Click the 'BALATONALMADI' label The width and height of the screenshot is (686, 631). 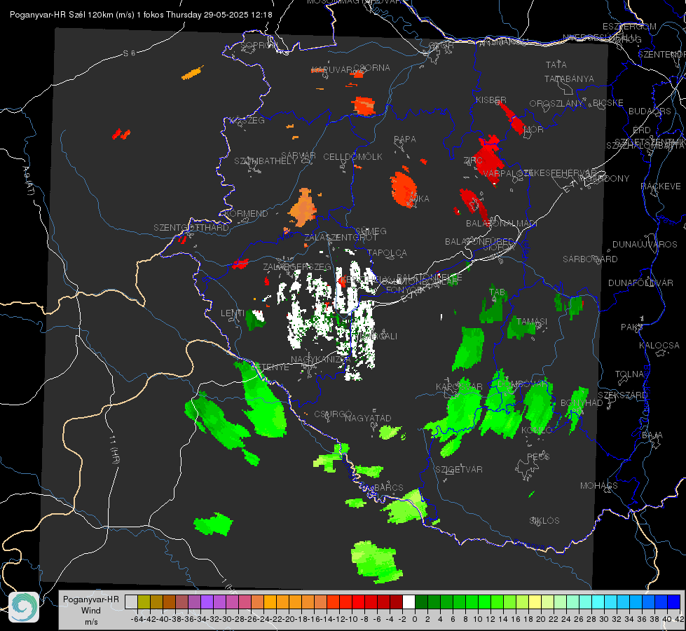[x=502, y=223]
